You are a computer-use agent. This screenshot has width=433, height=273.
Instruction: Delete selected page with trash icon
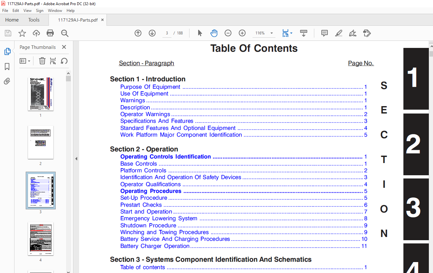[42, 61]
